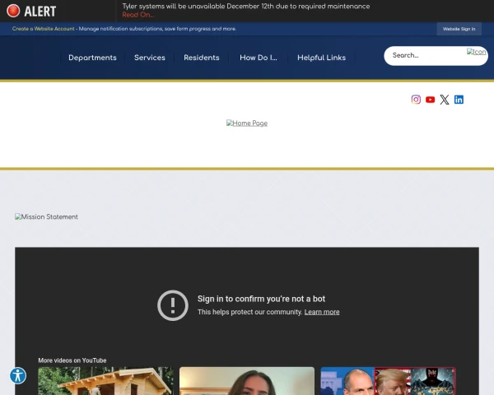Click the Website Sign In button
The width and height of the screenshot is (494, 395).
pyautogui.click(x=459, y=29)
